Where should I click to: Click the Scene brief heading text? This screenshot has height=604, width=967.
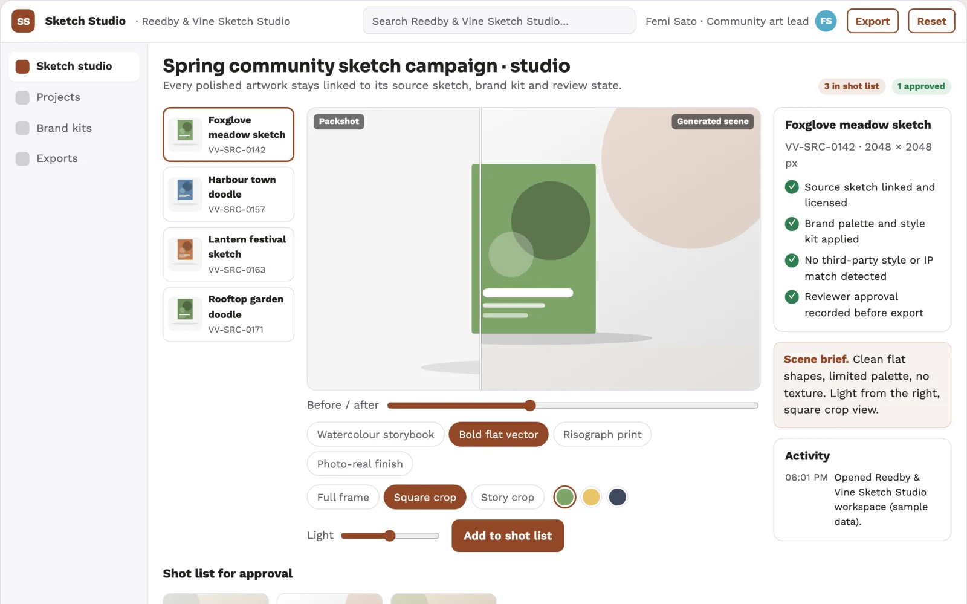pos(816,359)
